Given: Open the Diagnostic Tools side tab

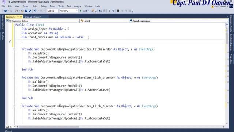Looking at the screenshot, I should coord(231,23).
